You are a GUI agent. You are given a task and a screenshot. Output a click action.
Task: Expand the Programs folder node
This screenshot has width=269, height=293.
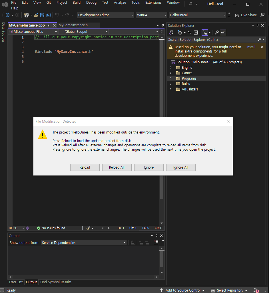point(170,78)
